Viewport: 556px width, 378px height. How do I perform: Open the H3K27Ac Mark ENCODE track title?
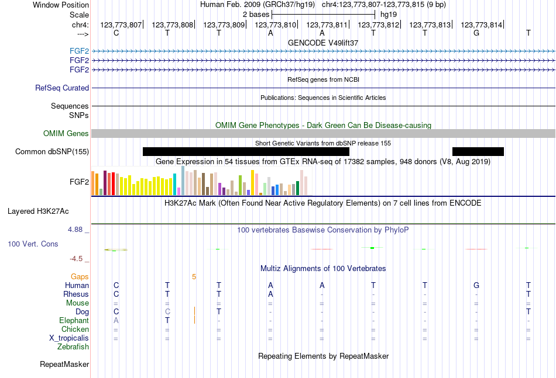(323, 203)
